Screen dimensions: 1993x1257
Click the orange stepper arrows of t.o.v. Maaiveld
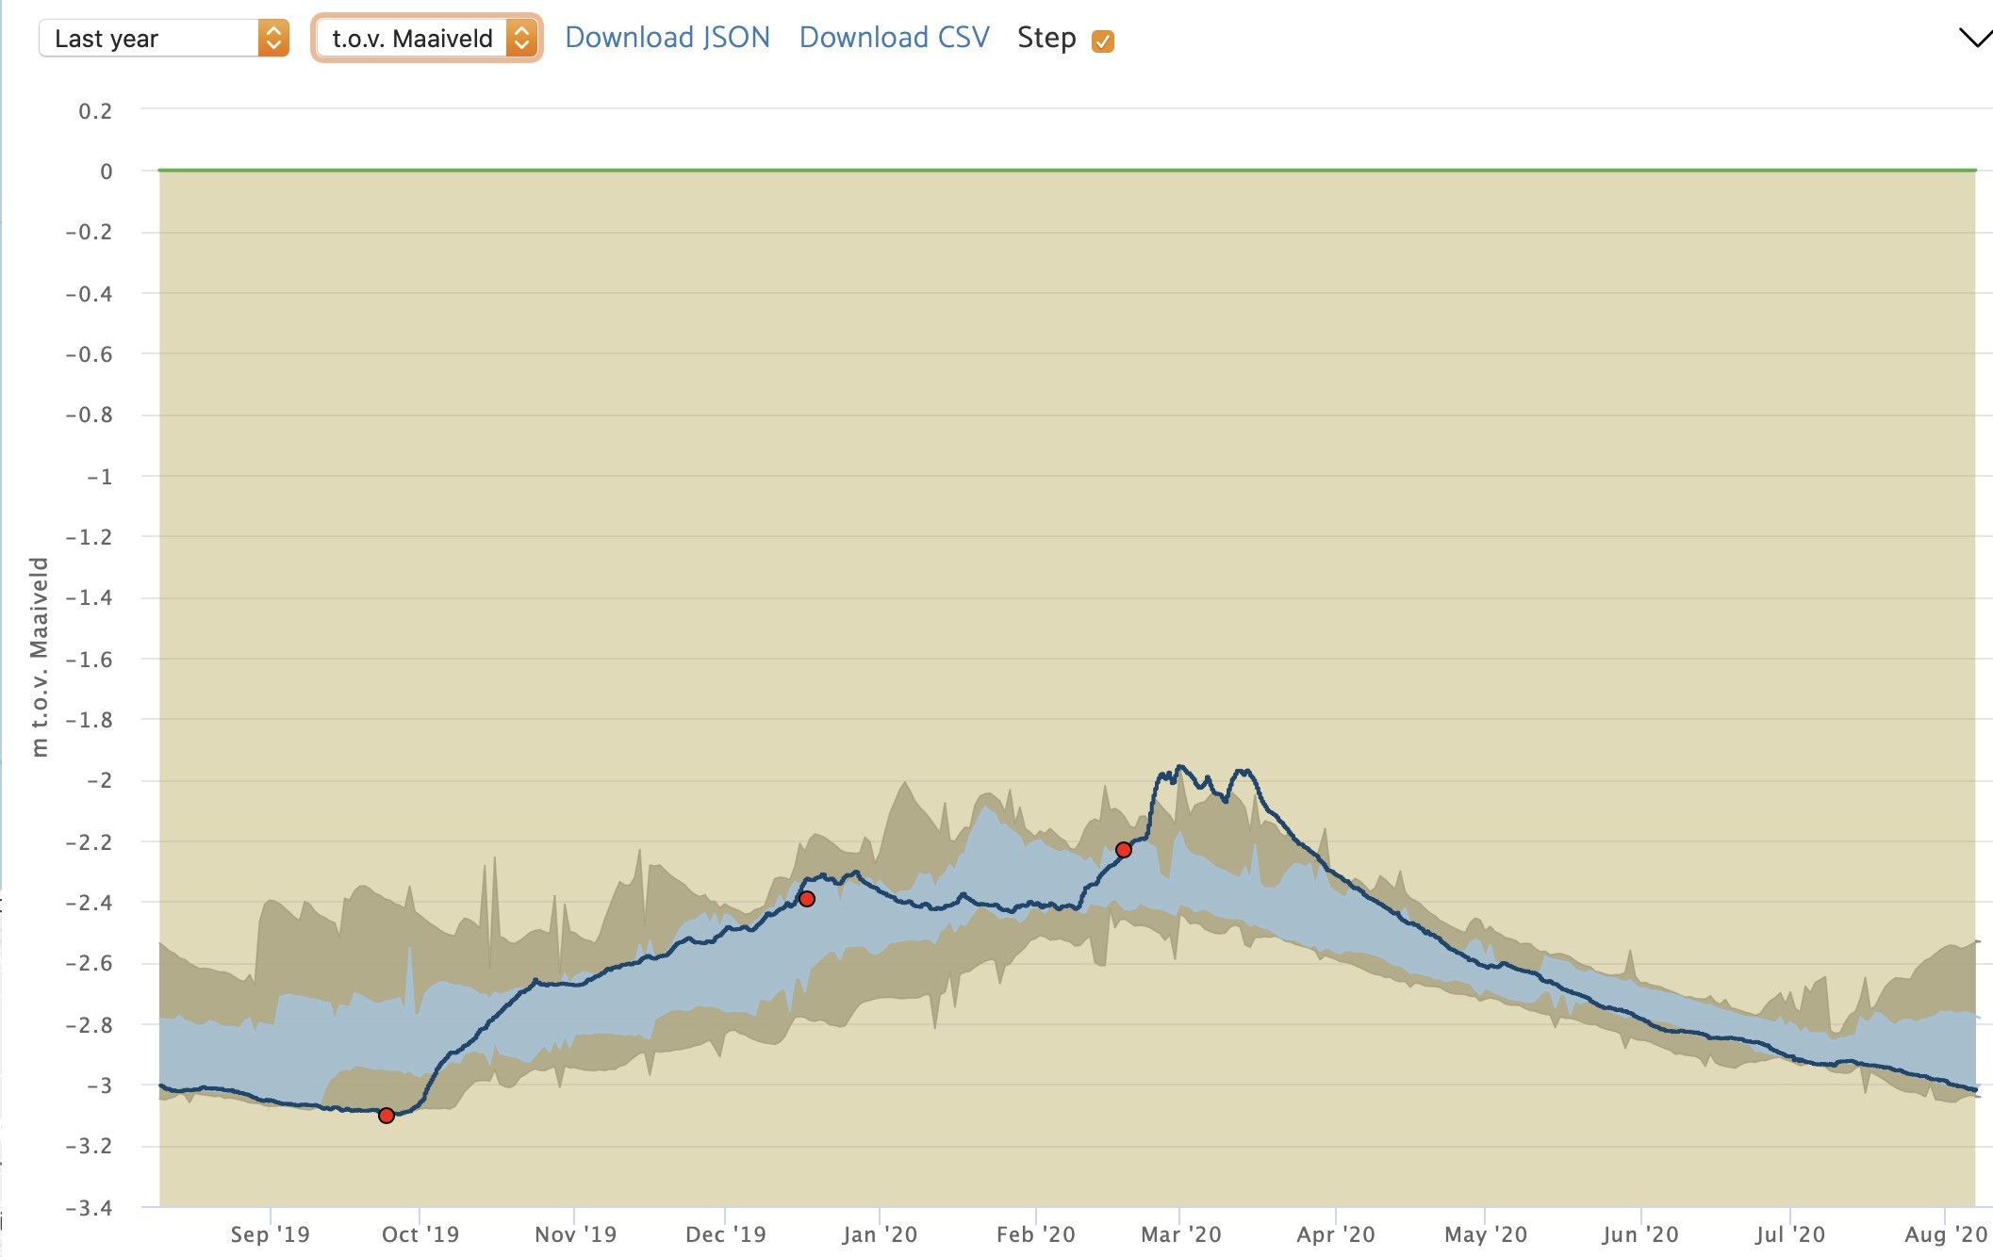coord(521,39)
